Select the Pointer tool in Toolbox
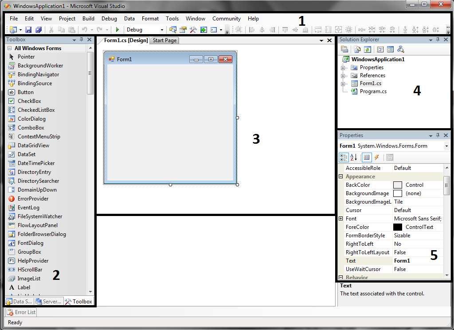This screenshot has height=330, width=454. coord(26,57)
